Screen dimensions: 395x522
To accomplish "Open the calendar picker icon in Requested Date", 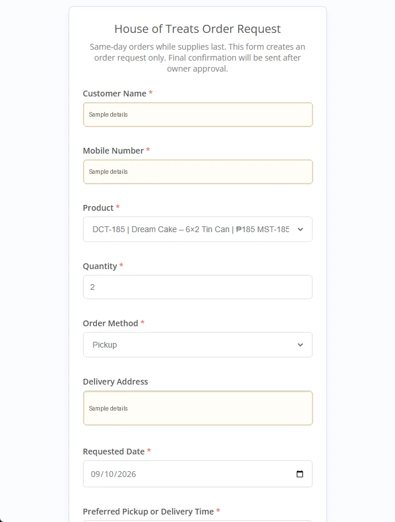I will [300, 473].
